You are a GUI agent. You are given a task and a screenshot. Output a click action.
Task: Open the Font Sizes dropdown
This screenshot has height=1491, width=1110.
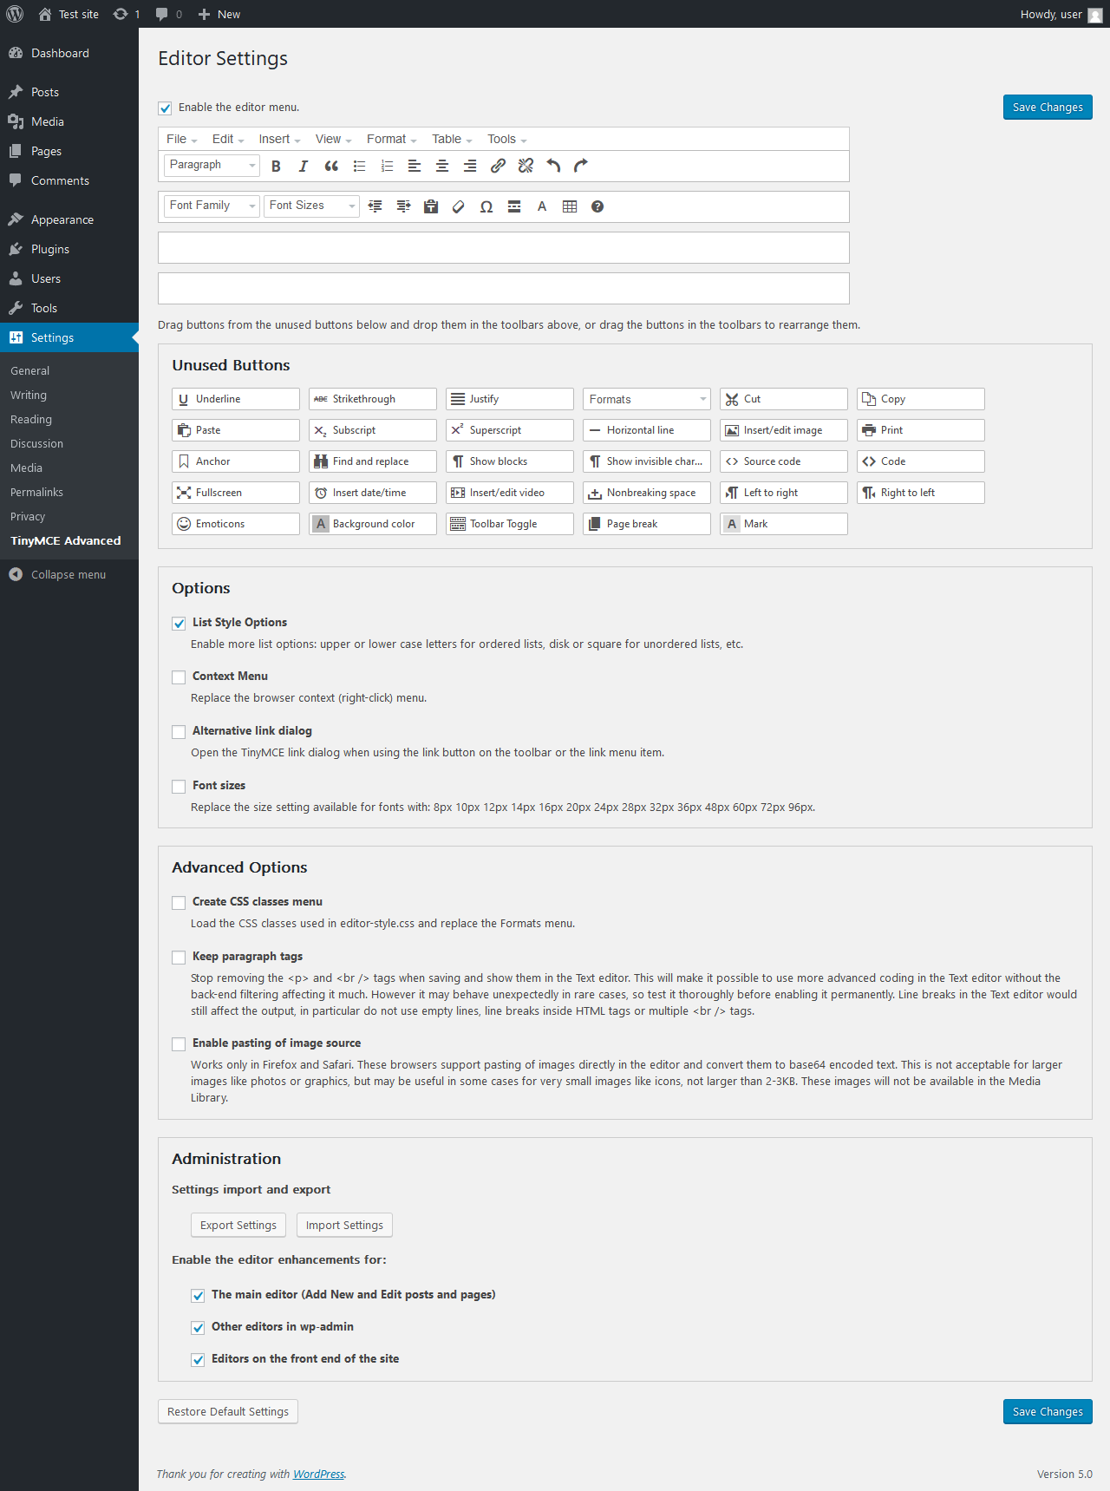(311, 206)
